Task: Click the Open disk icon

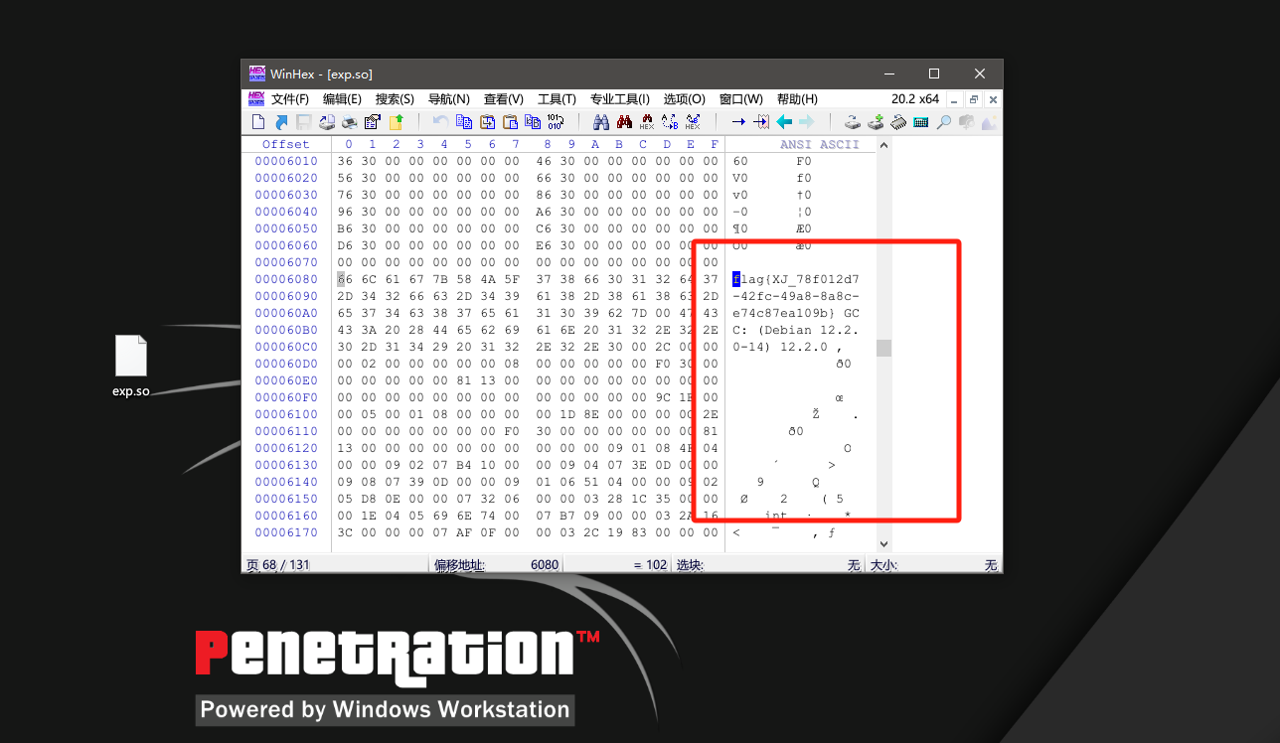Action: point(853,122)
